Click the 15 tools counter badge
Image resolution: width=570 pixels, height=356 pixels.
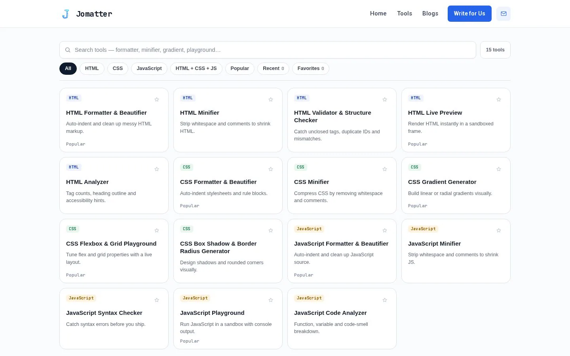click(495, 50)
